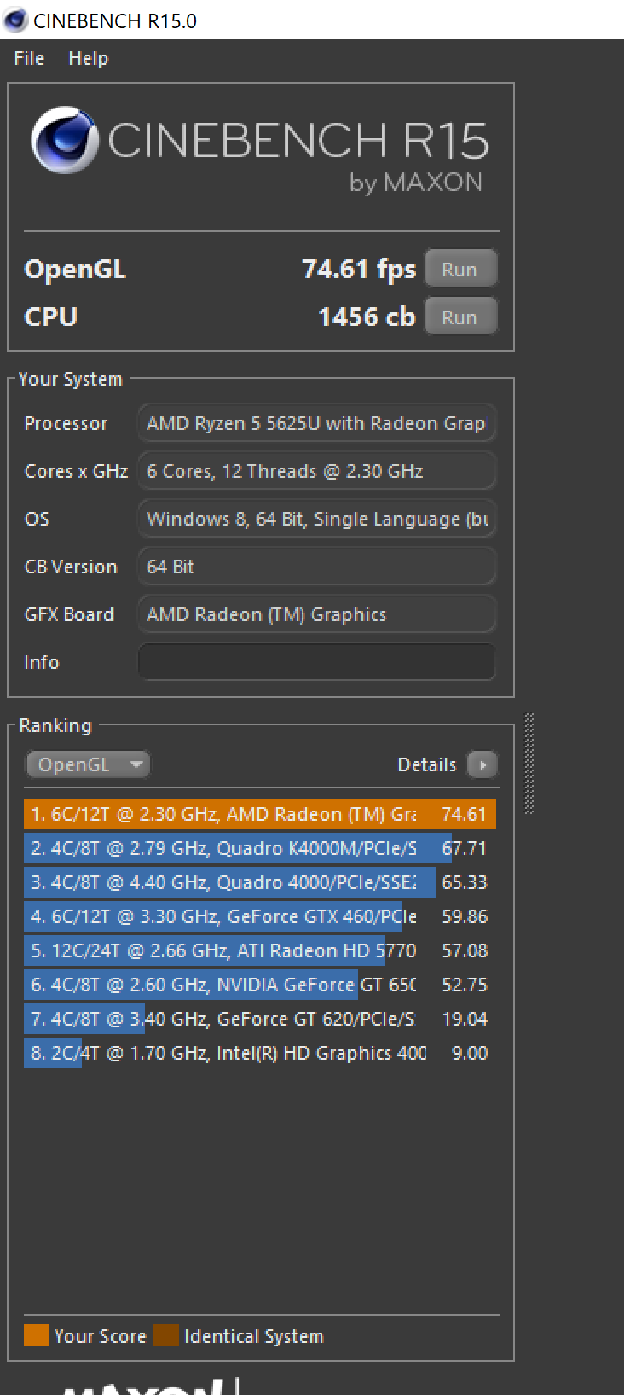
Task: Click the GFX Board AMD Radeon field
Action: pos(316,614)
